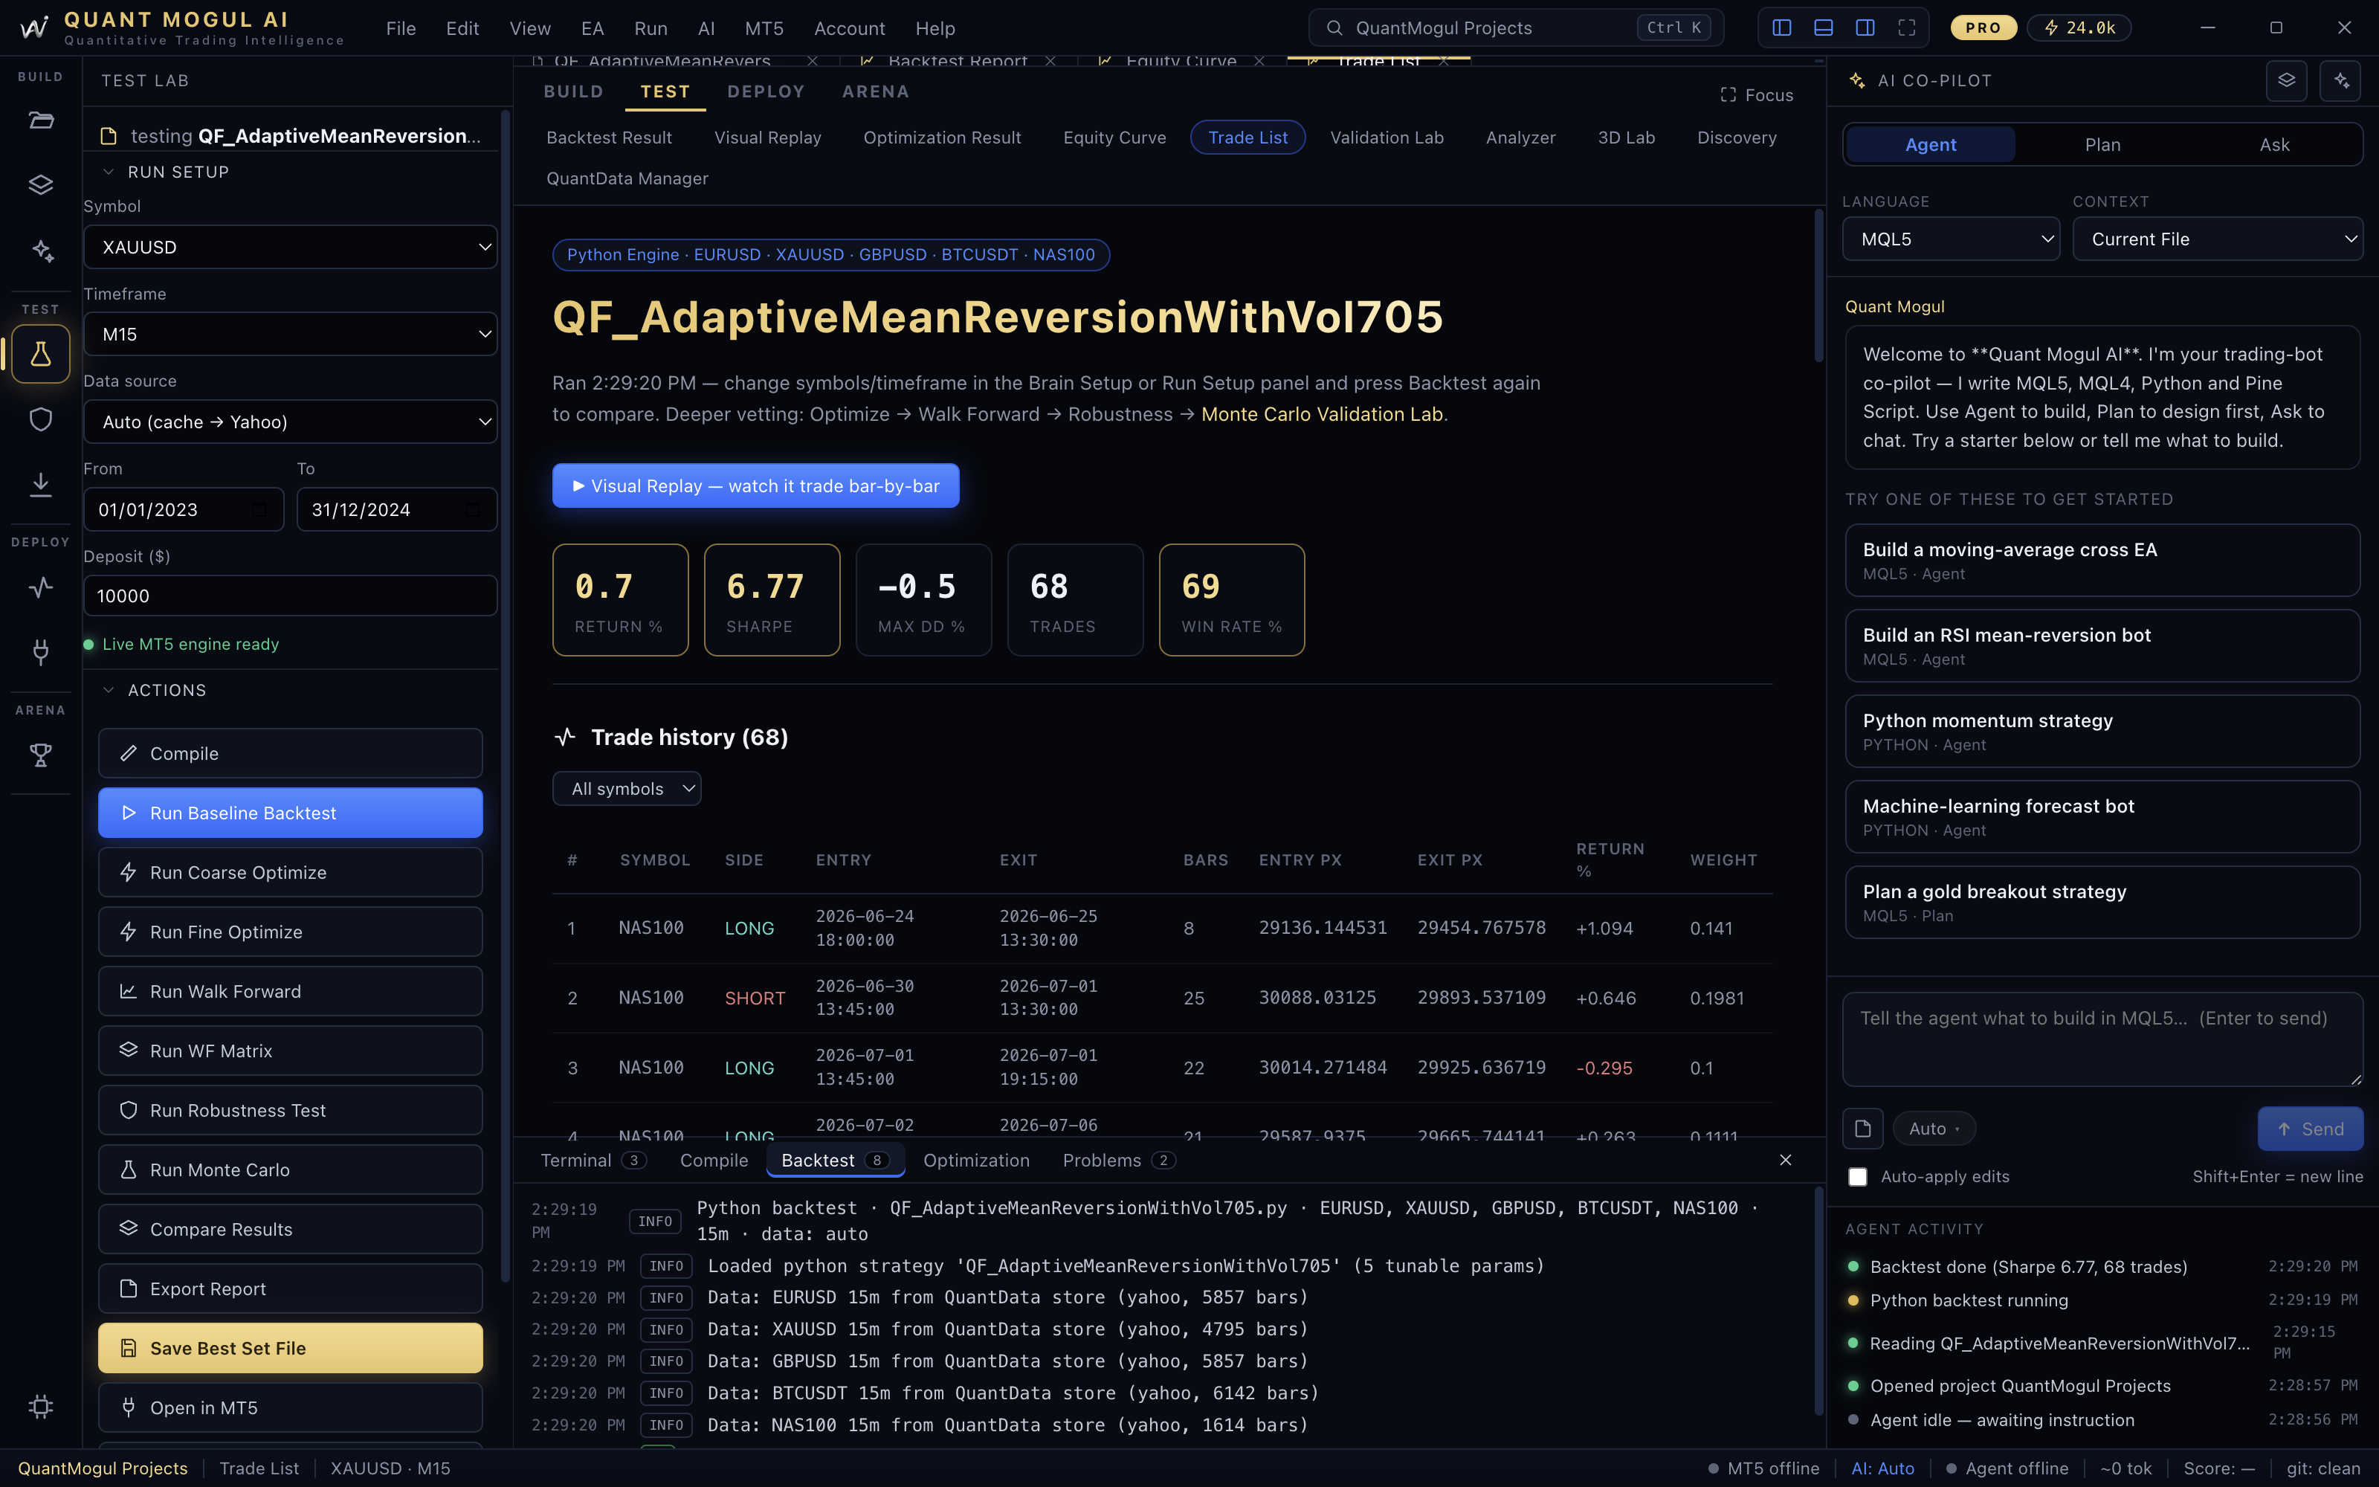
Task: Open the Data source dropdown
Action: (x=290, y=422)
